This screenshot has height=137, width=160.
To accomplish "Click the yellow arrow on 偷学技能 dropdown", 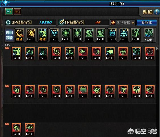I will coord(133,23).
